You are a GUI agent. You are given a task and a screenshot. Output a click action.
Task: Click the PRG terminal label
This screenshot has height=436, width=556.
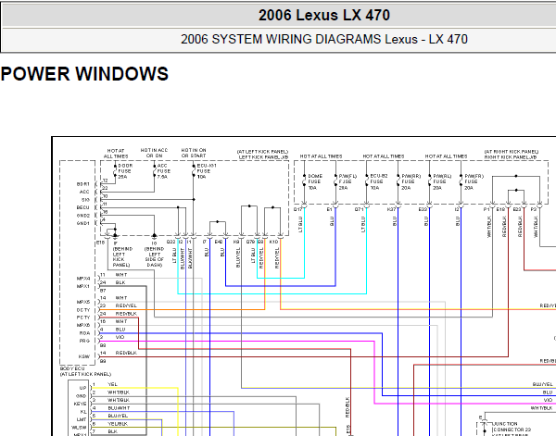pos(84,341)
